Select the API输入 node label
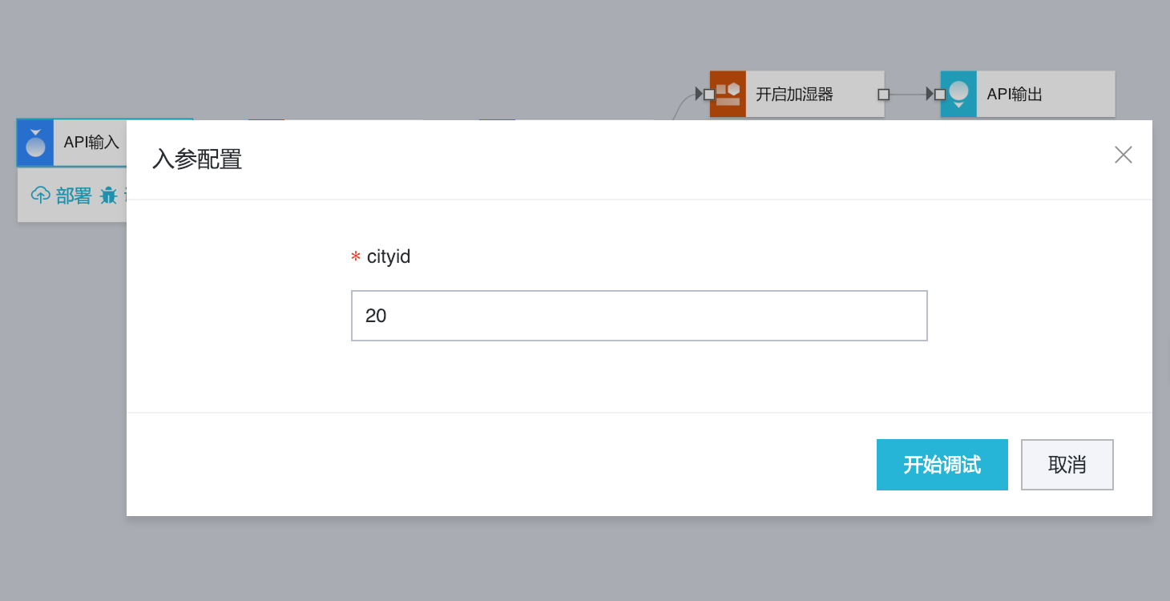Screen dimensions: 1170x601 (91, 143)
